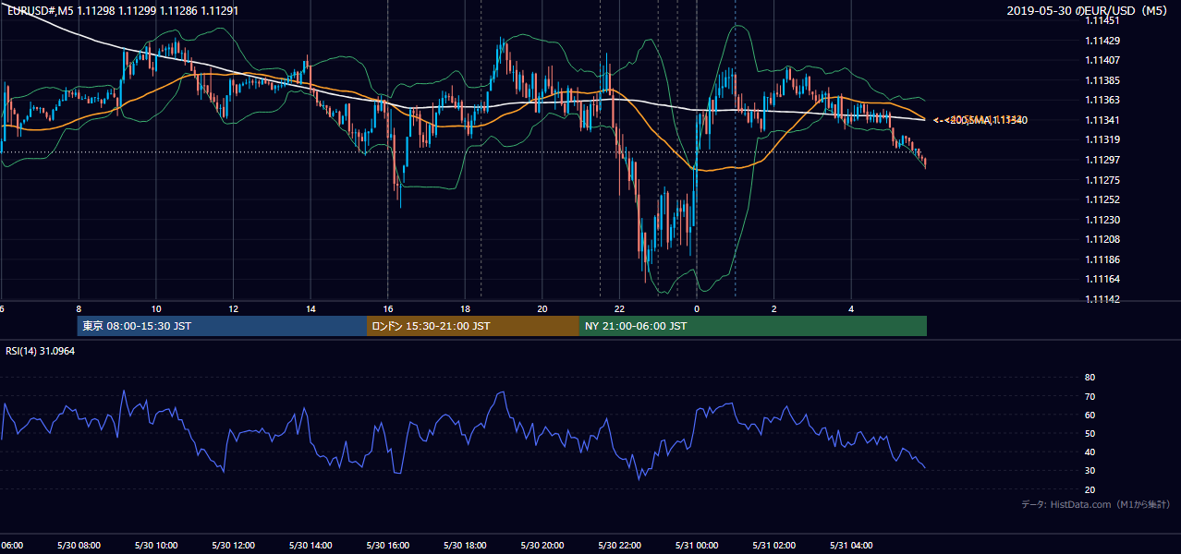The image size is (1181, 554).
Task: Click RSI scale value 30
Action: [1090, 471]
